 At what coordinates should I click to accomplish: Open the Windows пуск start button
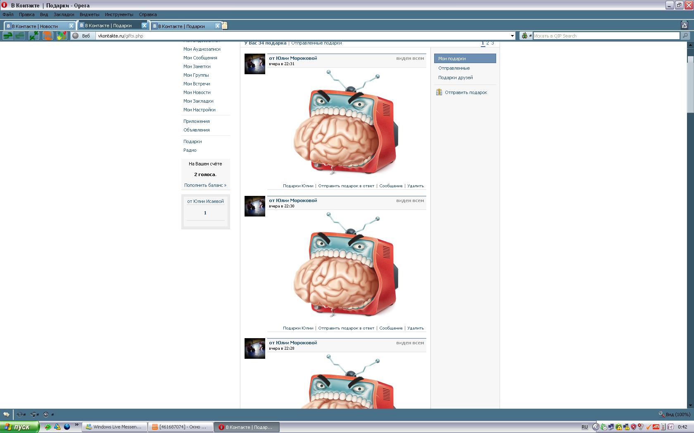[20, 427]
